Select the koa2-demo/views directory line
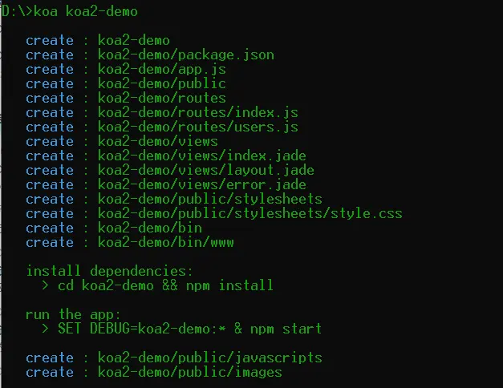This screenshot has height=388, width=503. [x=158, y=141]
